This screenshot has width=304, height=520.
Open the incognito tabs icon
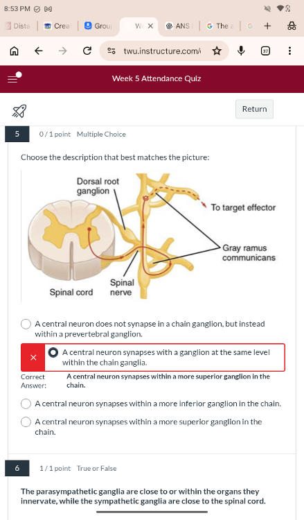click(x=292, y=26)
